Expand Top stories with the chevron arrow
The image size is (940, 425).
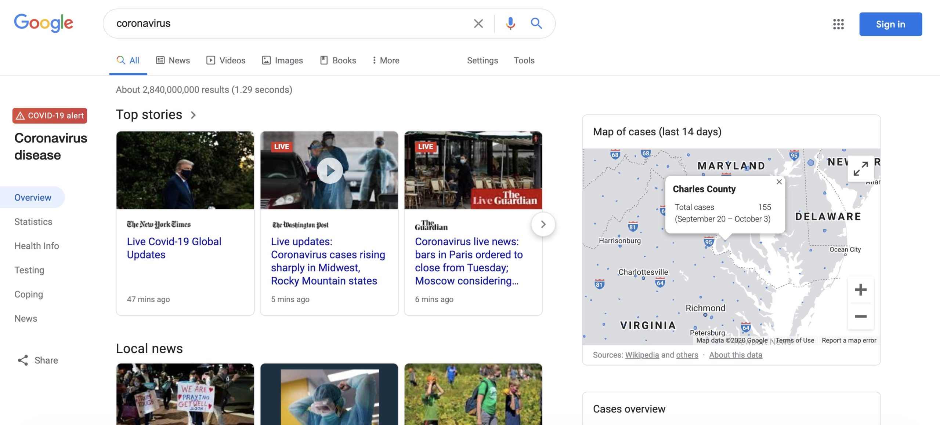coord(193,115)
